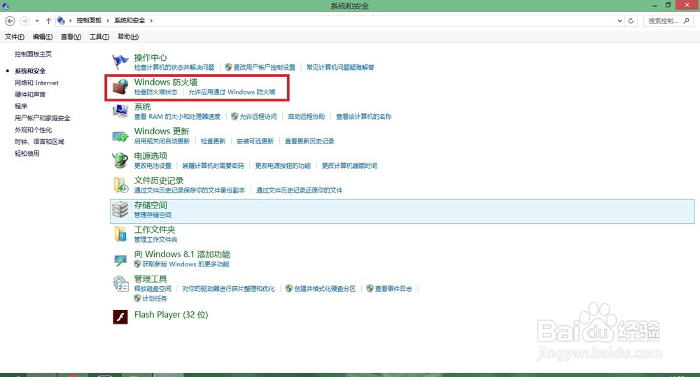700x377 pixels.
Task: Open the 电源选项 battery icon
Action: coord(120,160)
